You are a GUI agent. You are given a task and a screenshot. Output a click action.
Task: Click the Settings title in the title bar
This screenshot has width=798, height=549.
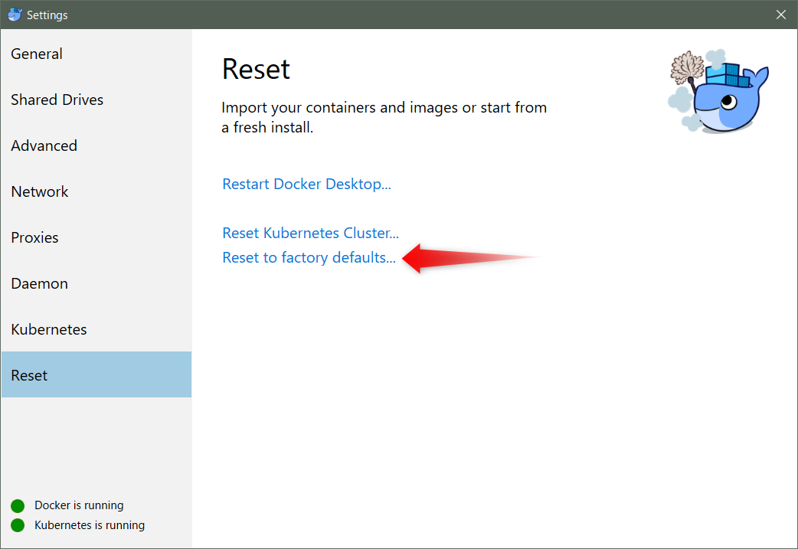pyautogui.click(x=47, y=15)
